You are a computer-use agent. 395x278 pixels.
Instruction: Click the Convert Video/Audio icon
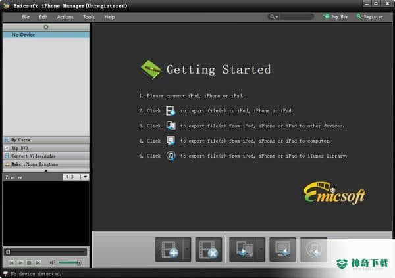click(x=7, y=156)
